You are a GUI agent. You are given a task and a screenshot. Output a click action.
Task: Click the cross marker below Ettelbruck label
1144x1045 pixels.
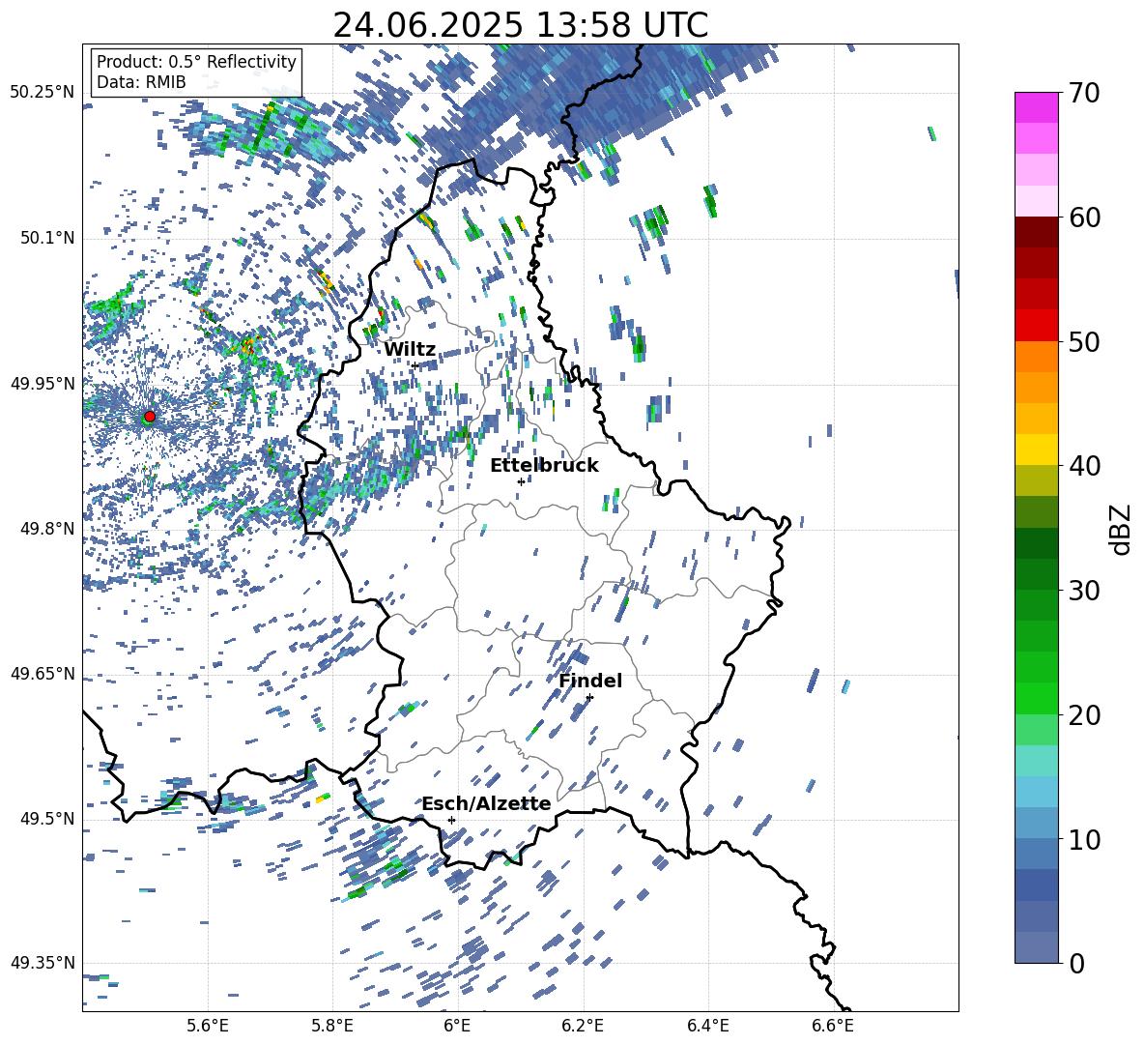click(521, 481)
